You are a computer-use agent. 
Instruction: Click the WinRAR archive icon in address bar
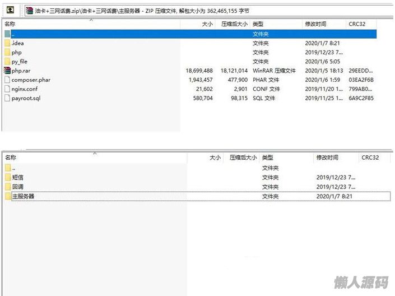pyautogui.click(x=30, y=10)
